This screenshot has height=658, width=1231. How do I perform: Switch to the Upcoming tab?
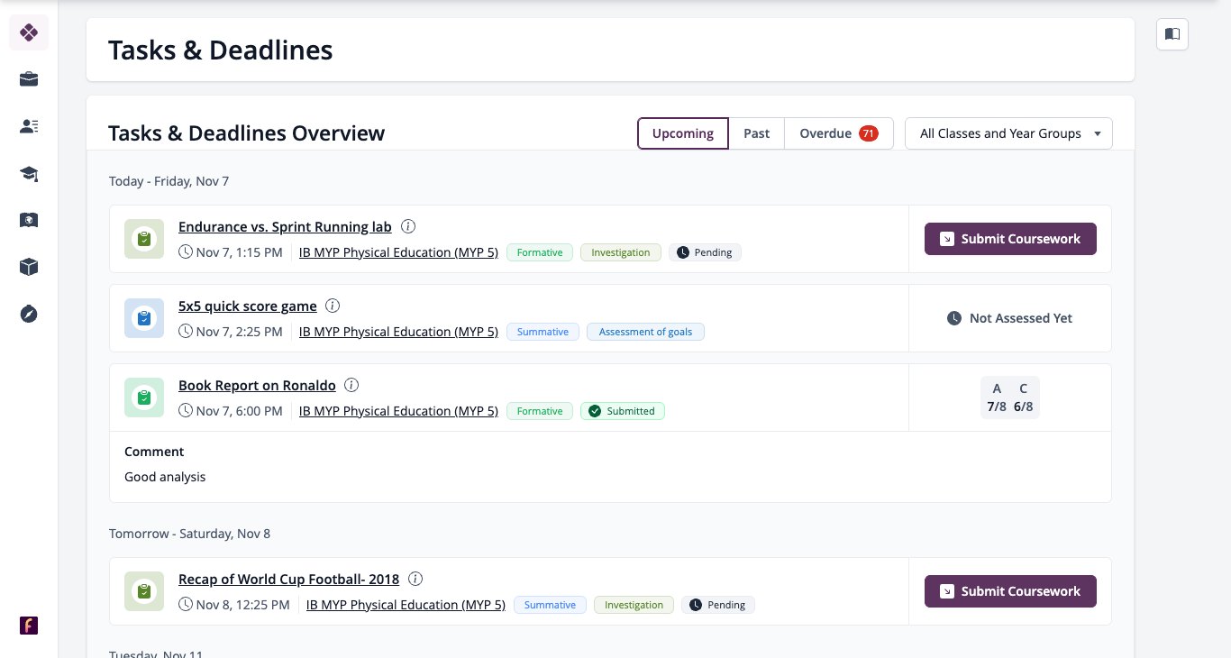click(x=683, y=133)
